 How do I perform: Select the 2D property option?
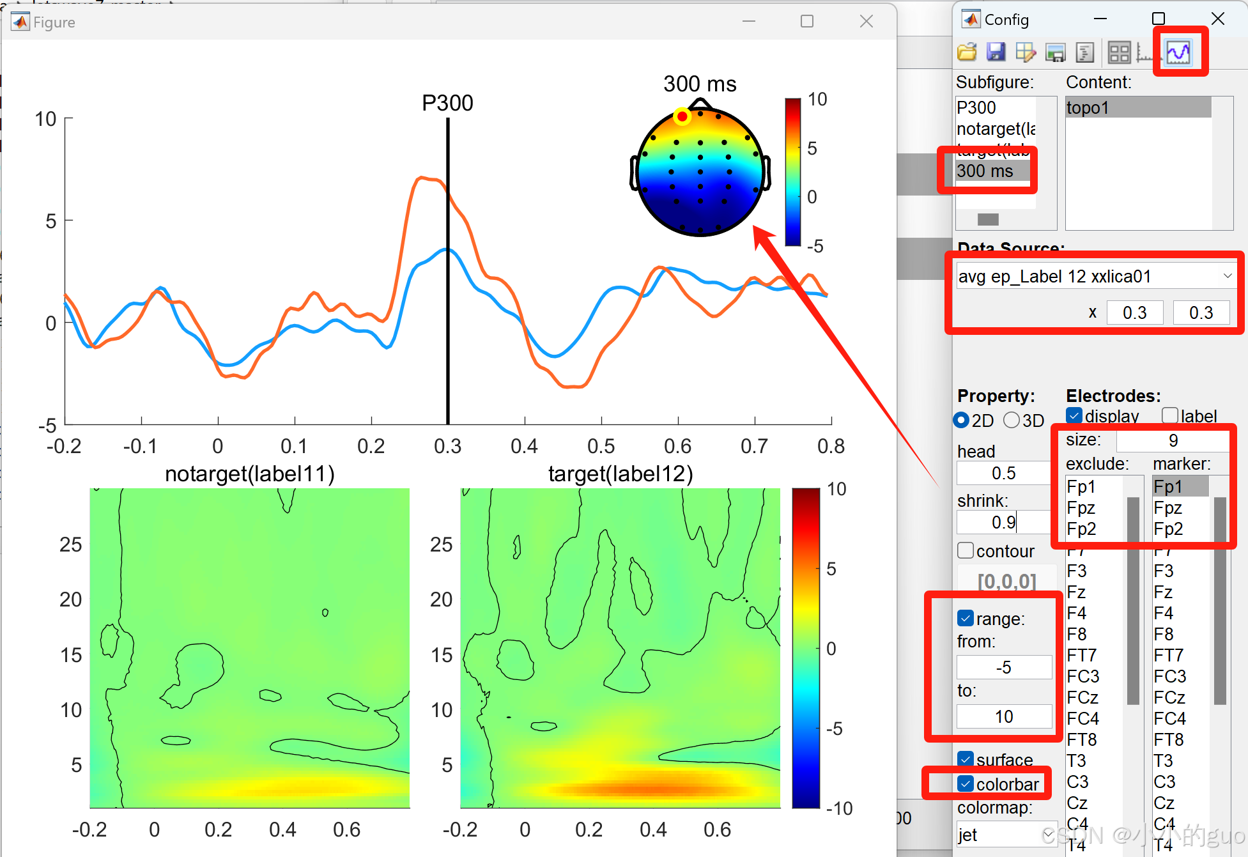point(961,420)
